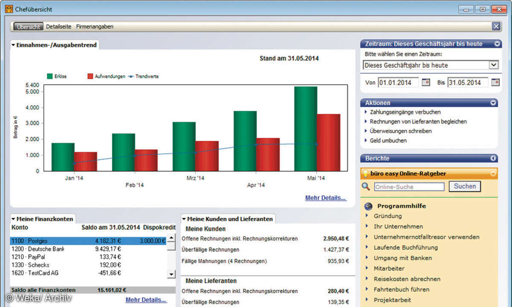The height and width of the screenshot is (307, 512).
Task: Click customer Überfällige Rechnungen 1.427,37 € row
Action: (x=265, y=249)
